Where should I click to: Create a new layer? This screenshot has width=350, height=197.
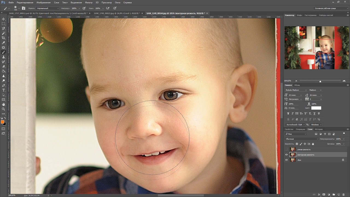click(339, 195)
